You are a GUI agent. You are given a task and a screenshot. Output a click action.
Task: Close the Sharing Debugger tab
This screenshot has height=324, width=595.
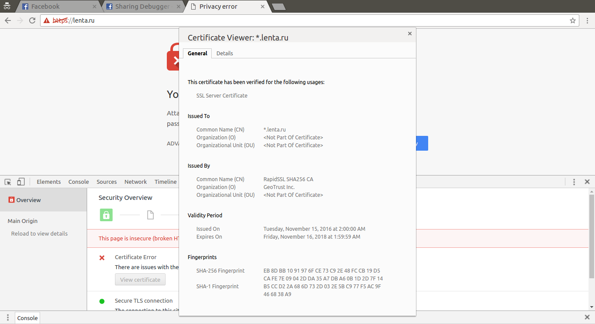[179, 7]
